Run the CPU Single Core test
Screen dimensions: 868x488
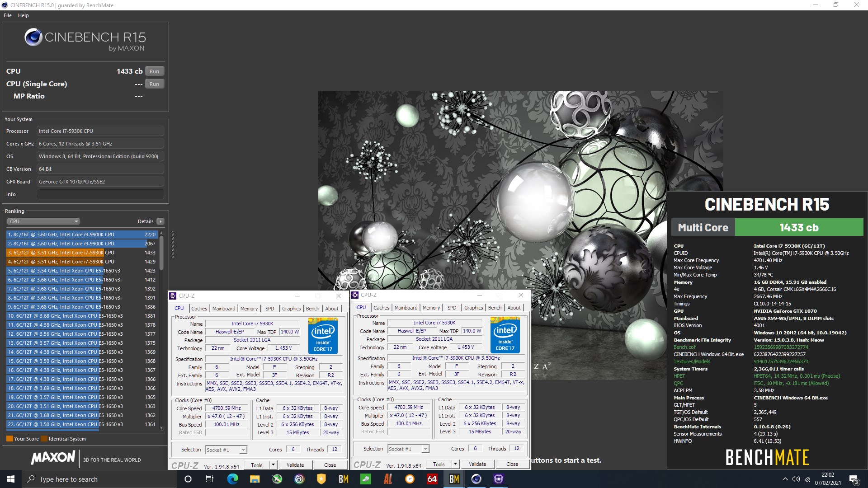(x=155, y=84)
